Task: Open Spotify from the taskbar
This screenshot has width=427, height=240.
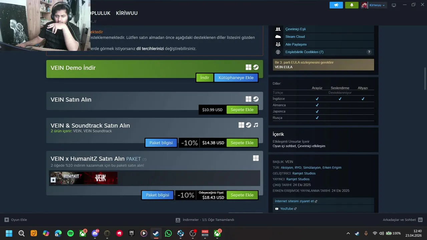Action: pyautogui.click(x=70, y=233)
